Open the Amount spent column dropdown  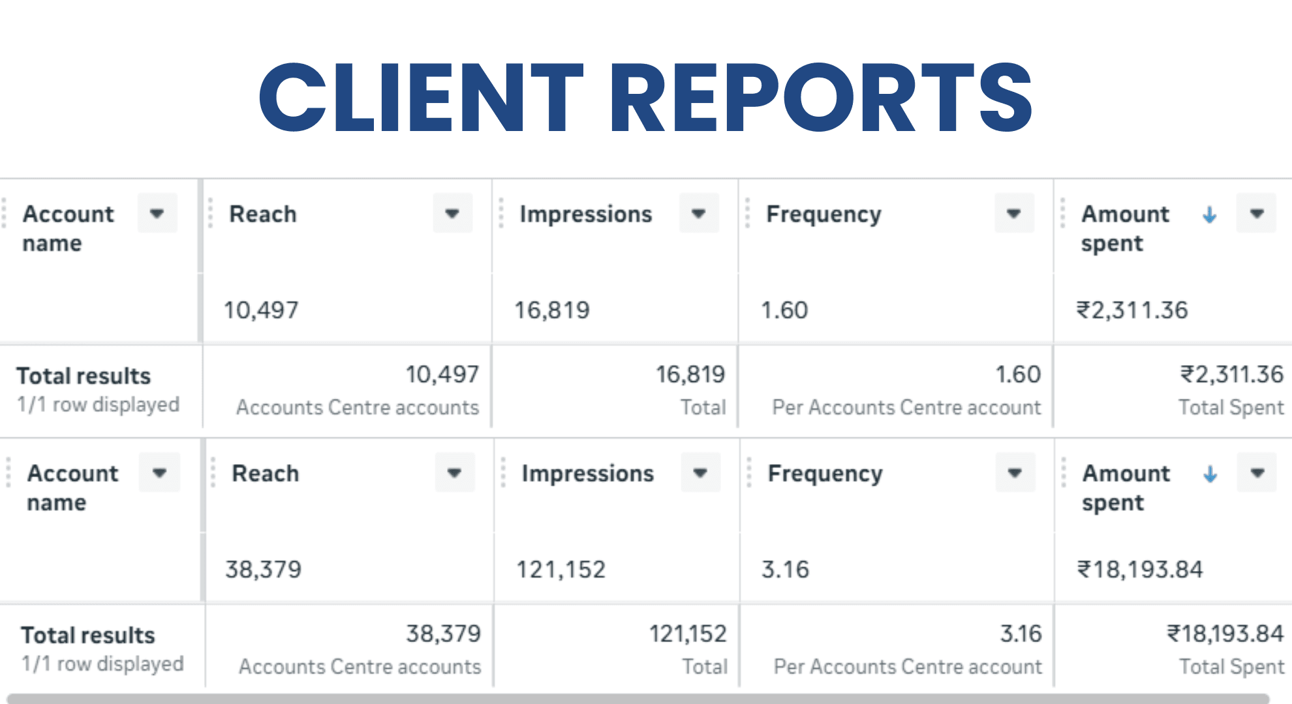1255,213
